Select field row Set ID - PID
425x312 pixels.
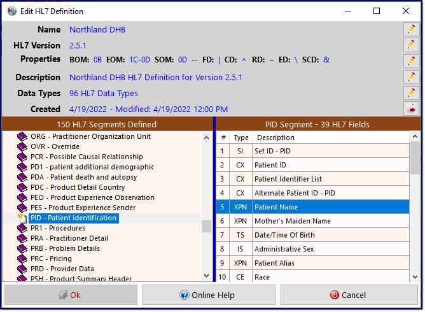[x=313, y=151]
